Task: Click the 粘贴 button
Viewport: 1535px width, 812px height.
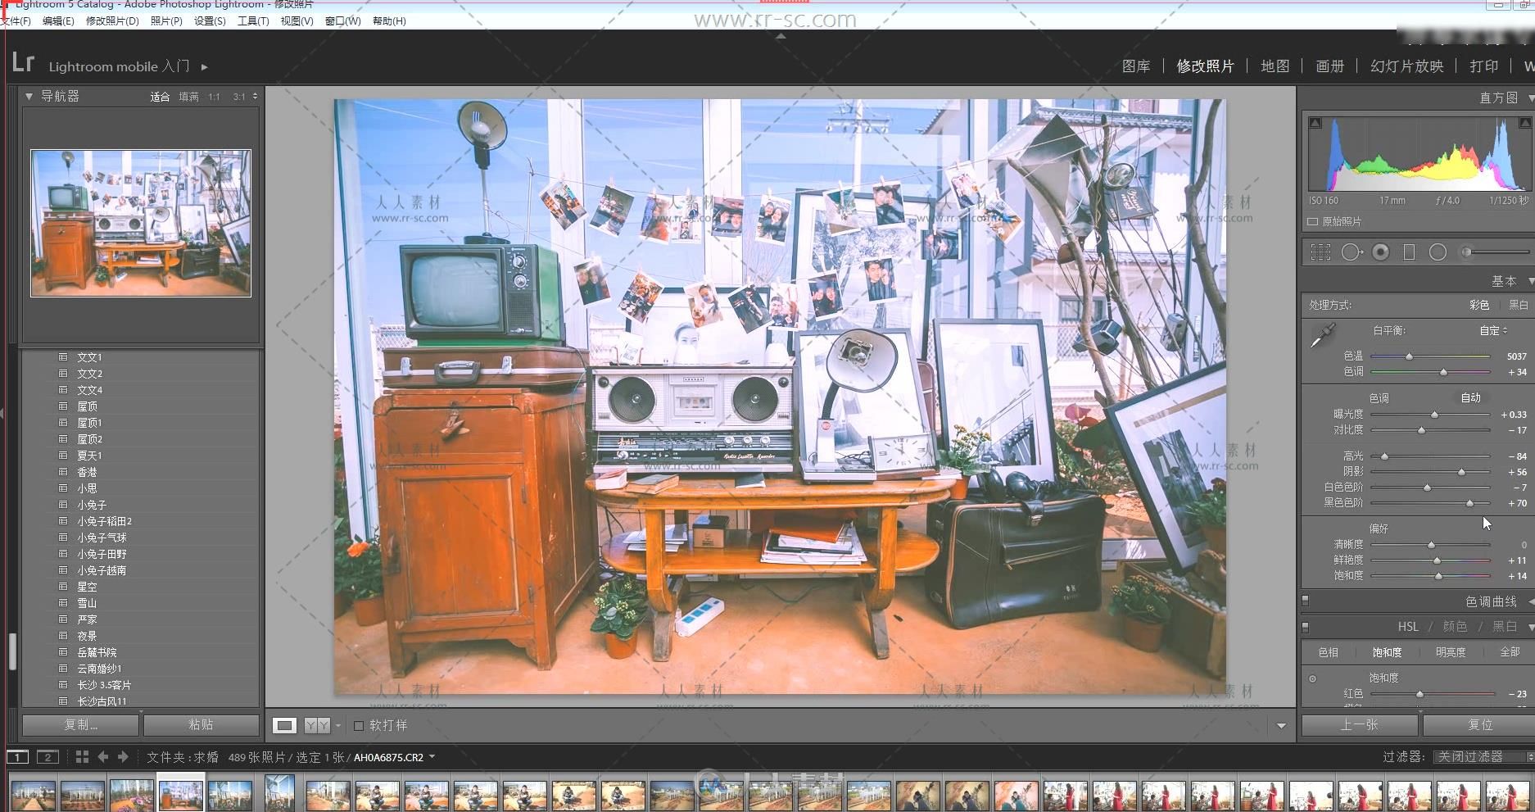Action: 201,725
